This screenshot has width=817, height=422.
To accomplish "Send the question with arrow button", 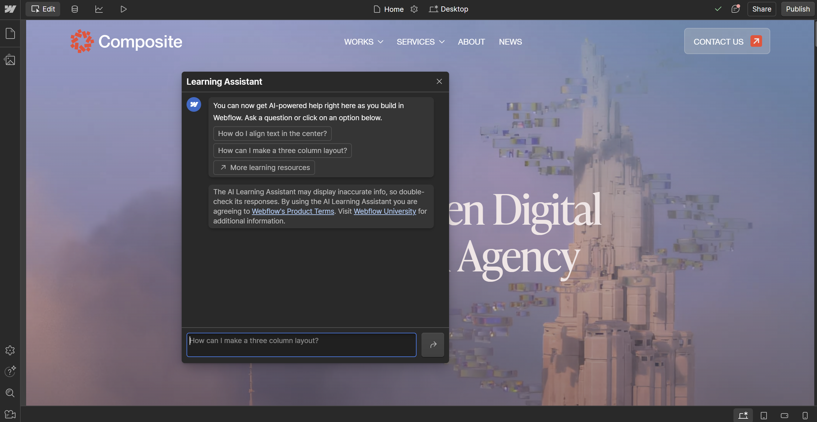I will (433, 345).
